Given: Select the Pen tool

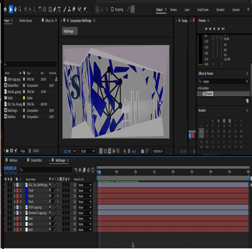Looking at the screenshot, I should [x=55, y=9].
